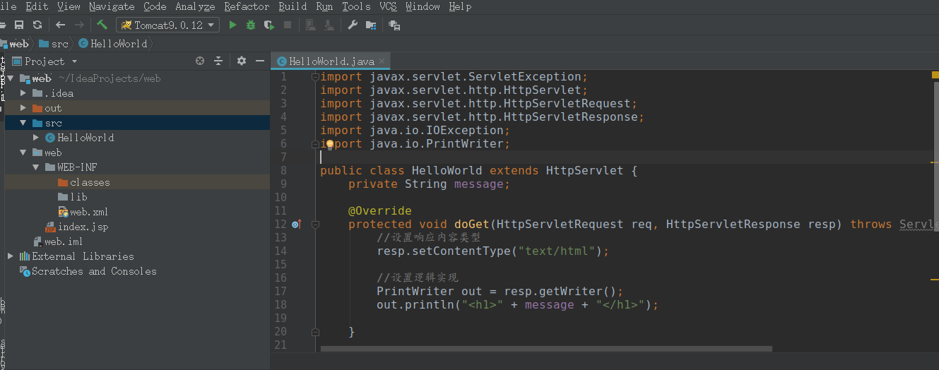Close the HelloWorld.java tab
The height and width of the screenshot is (370, 939).
click(382, 61)
